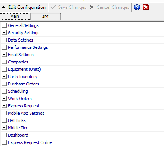
Task: Click Cancel Changes in the toolbar
Action: (110, 7)
